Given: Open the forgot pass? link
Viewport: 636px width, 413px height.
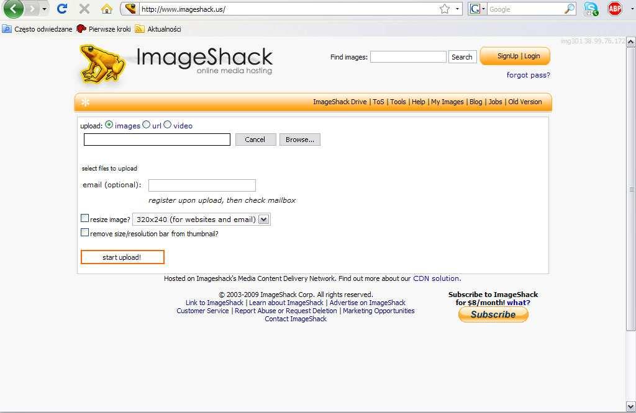Looking at the screenshot, I should 528,75.
